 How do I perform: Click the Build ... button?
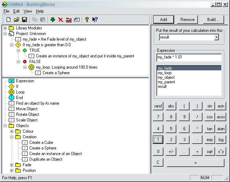click(214, 20)
